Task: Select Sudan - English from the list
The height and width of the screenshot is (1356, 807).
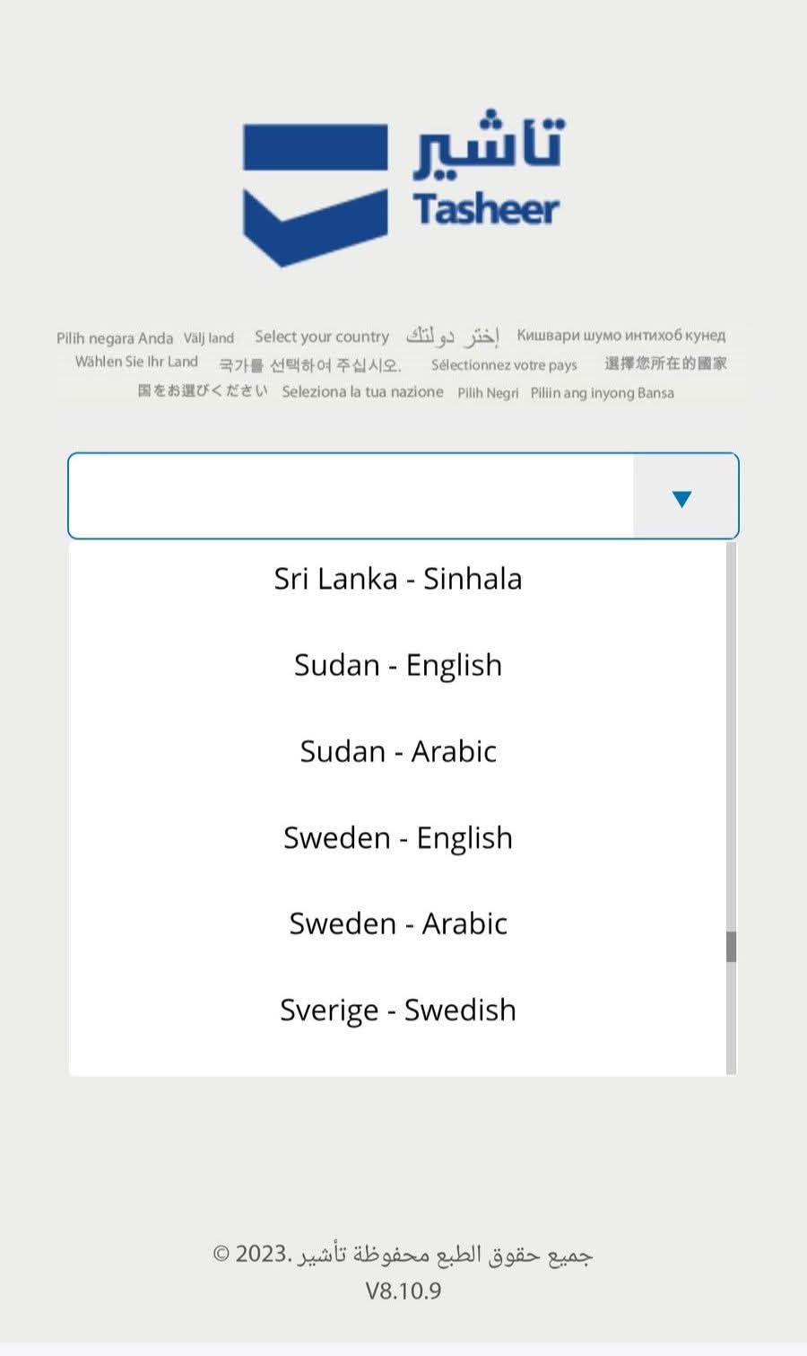Action: point(398,665)
